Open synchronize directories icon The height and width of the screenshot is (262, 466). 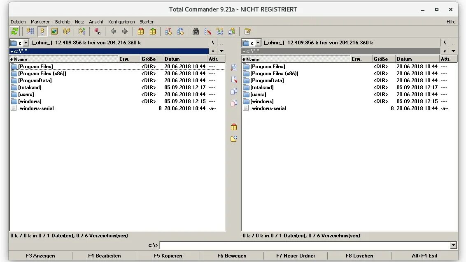pos(220,31)
